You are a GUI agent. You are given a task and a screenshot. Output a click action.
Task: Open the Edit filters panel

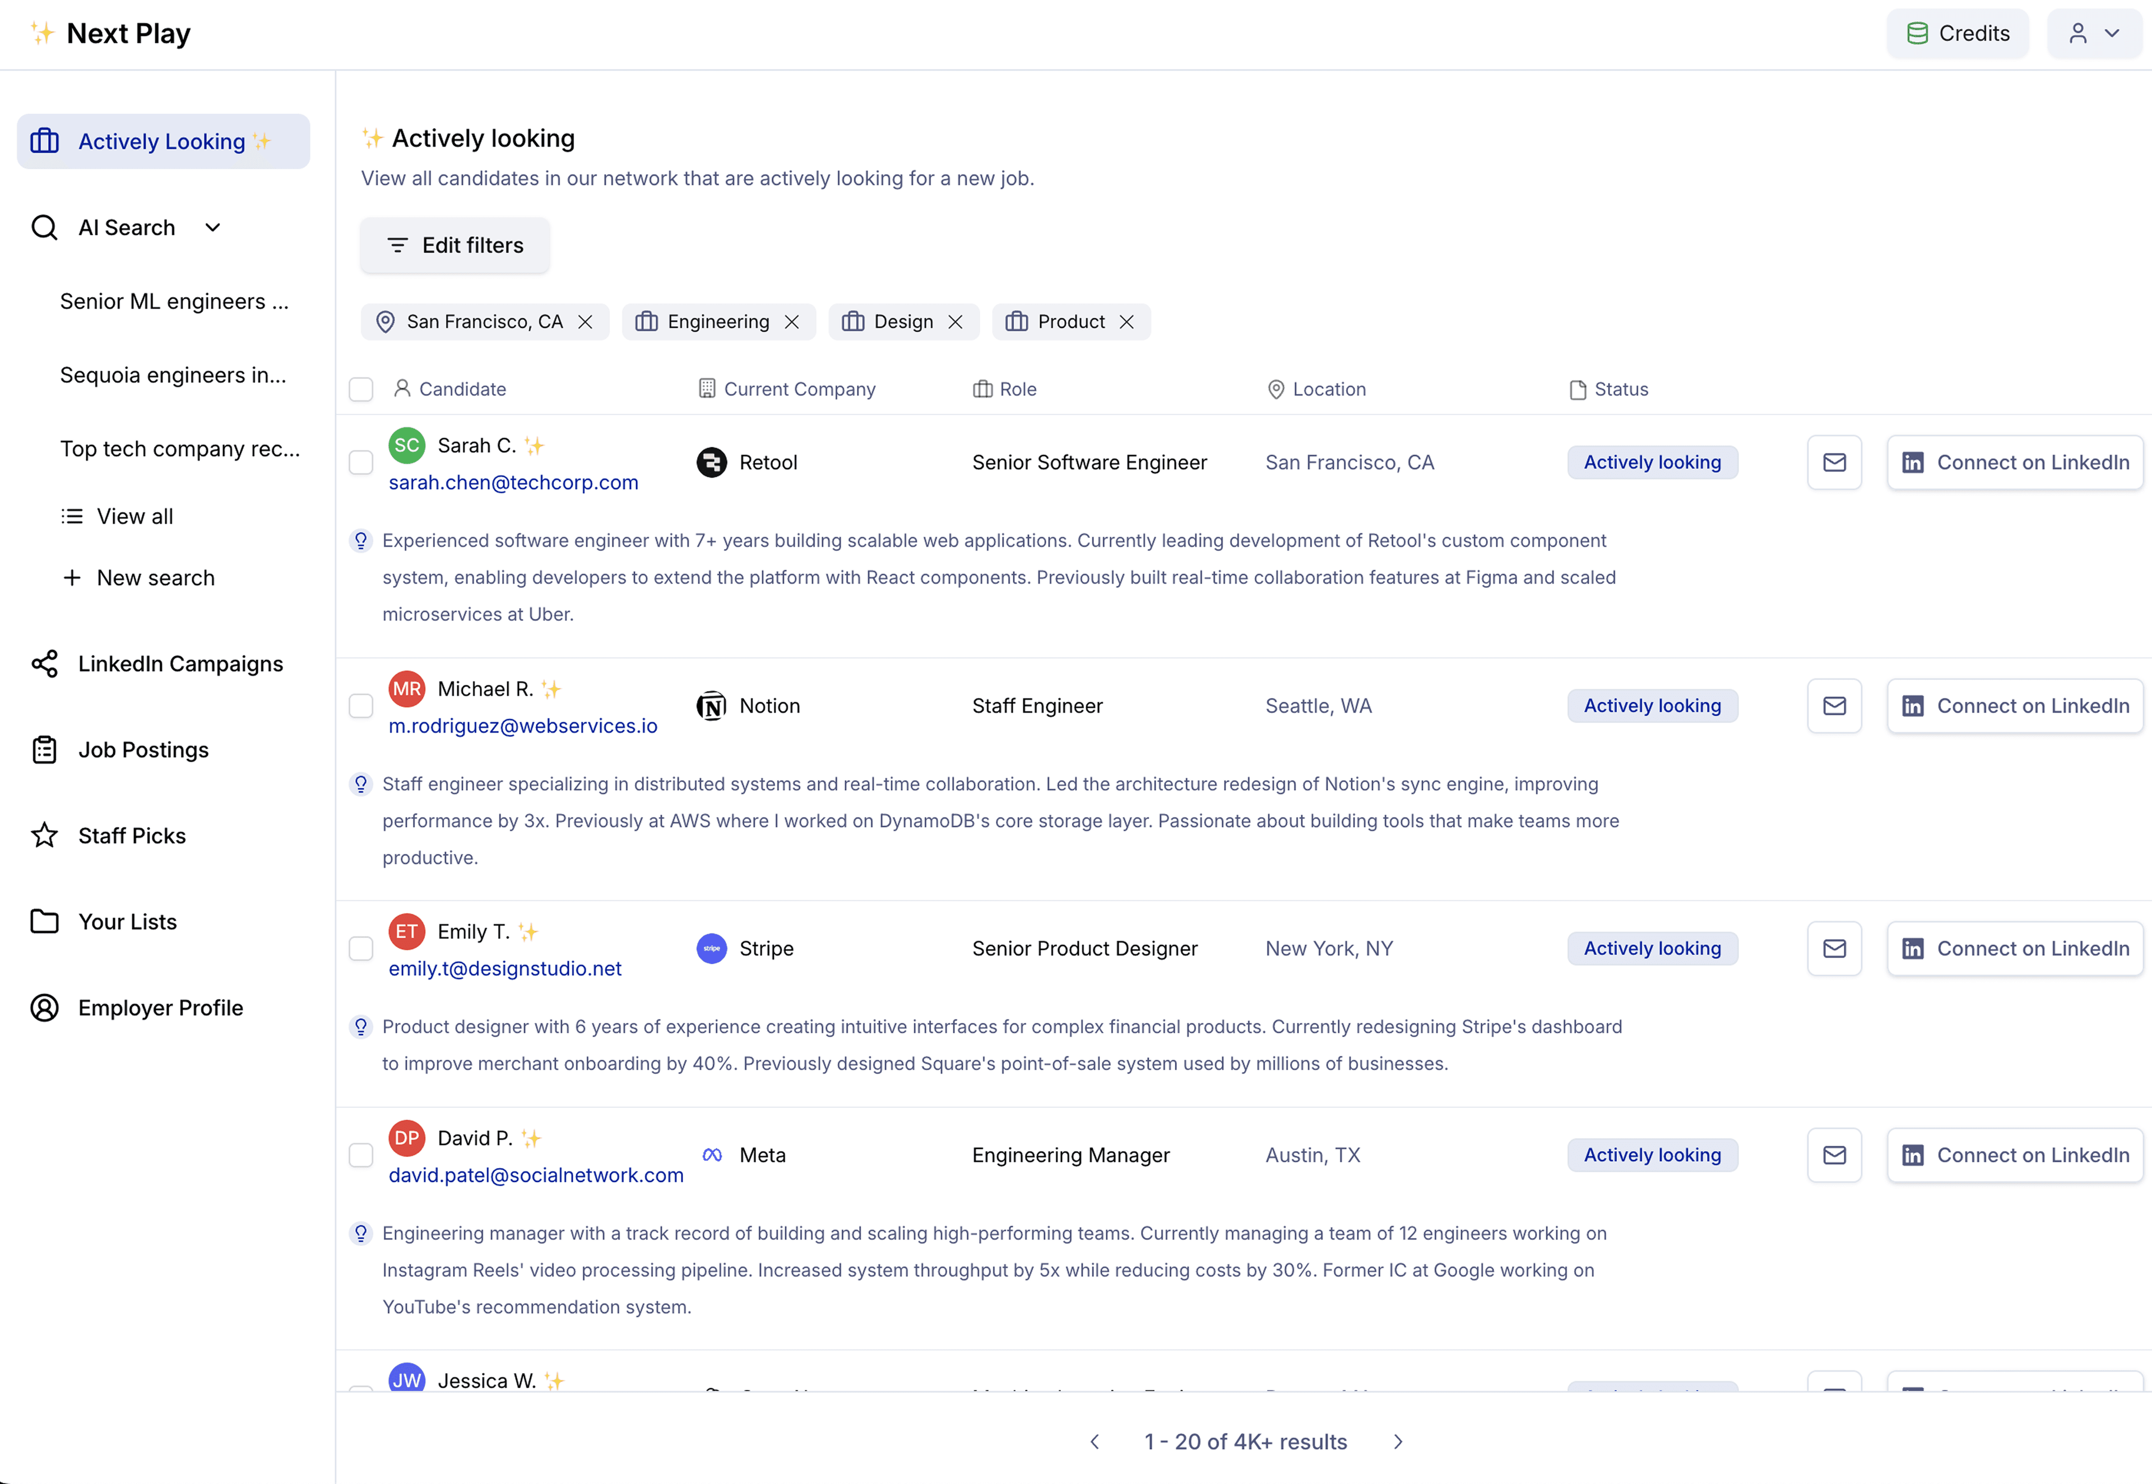(454, 245)
